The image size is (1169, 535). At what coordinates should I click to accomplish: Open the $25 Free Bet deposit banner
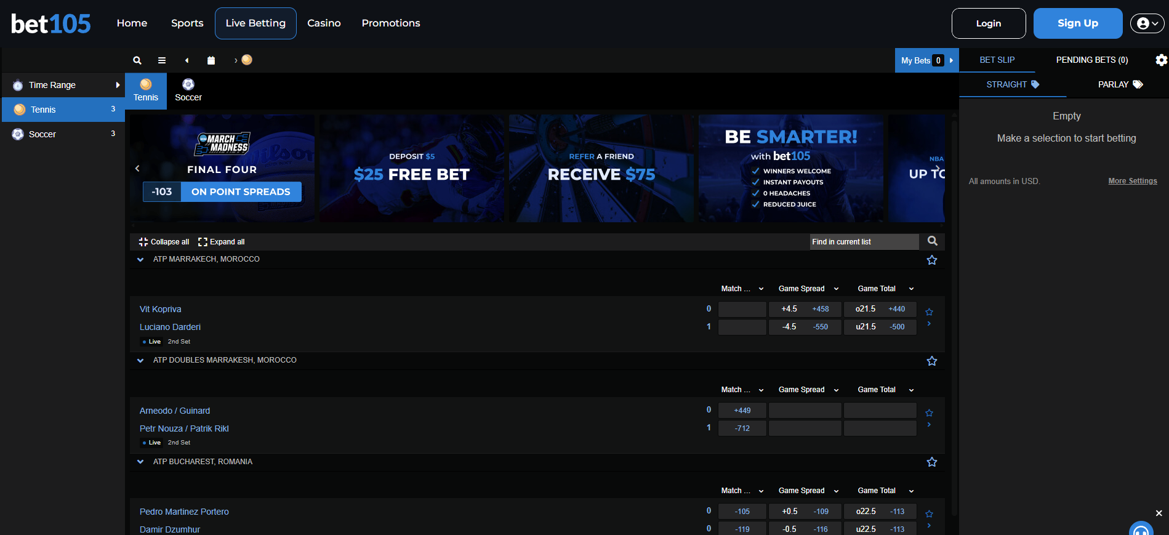pos(412,168)
